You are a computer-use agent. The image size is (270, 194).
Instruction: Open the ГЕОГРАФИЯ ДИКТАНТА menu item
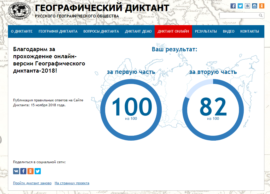tap(58, 31)
